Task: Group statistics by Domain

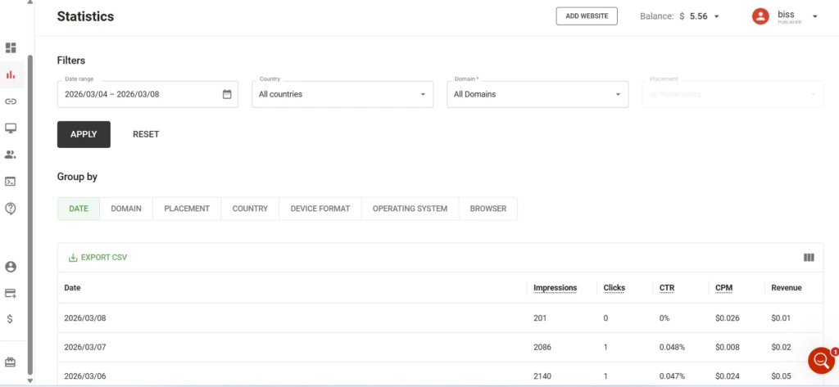Action: [x=126, y=209]
